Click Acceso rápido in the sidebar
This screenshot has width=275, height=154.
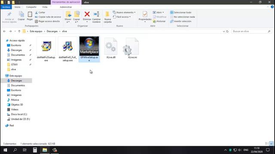pyautogui.click(x=17, y=41)
